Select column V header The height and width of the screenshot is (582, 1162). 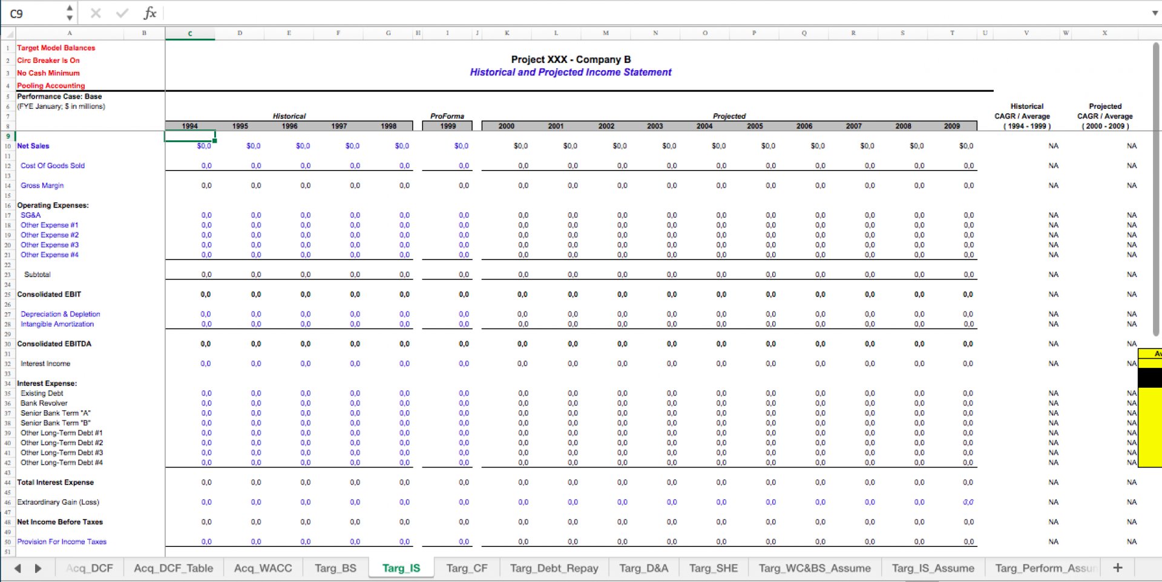pos(1026,33)
